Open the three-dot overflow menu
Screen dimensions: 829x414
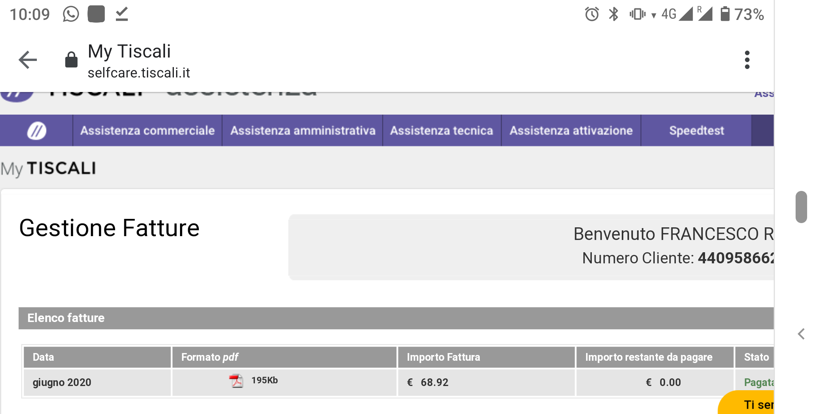pos(747,60)
